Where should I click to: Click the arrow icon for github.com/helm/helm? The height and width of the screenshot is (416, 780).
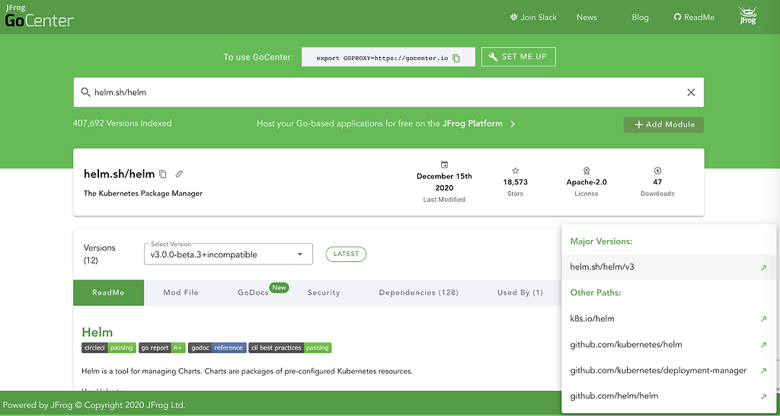[763, 397]
